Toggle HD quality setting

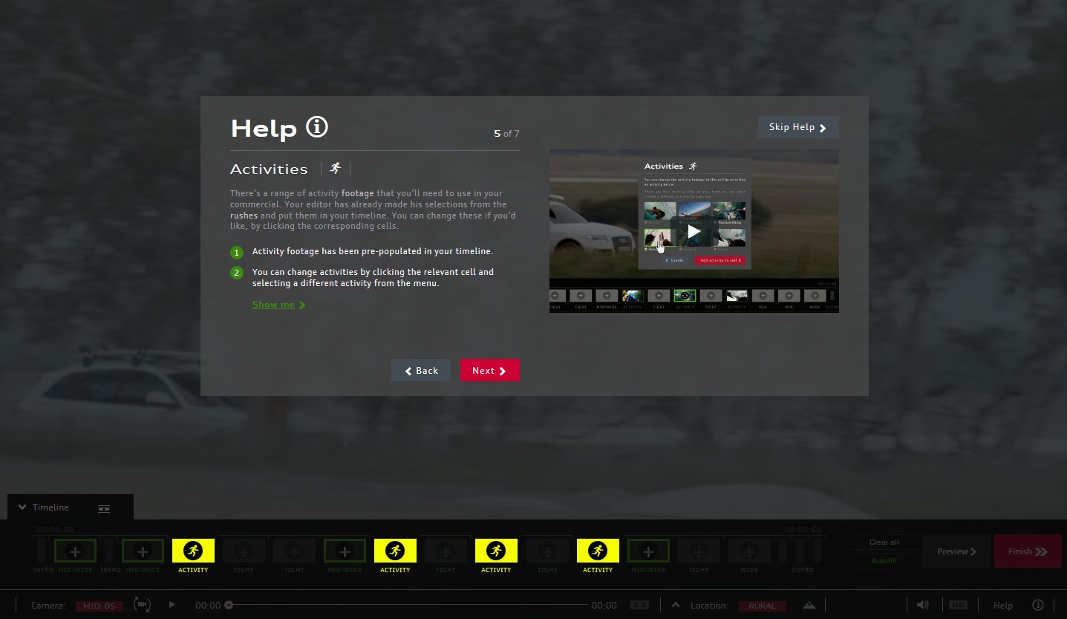click(x=958, y=605)
